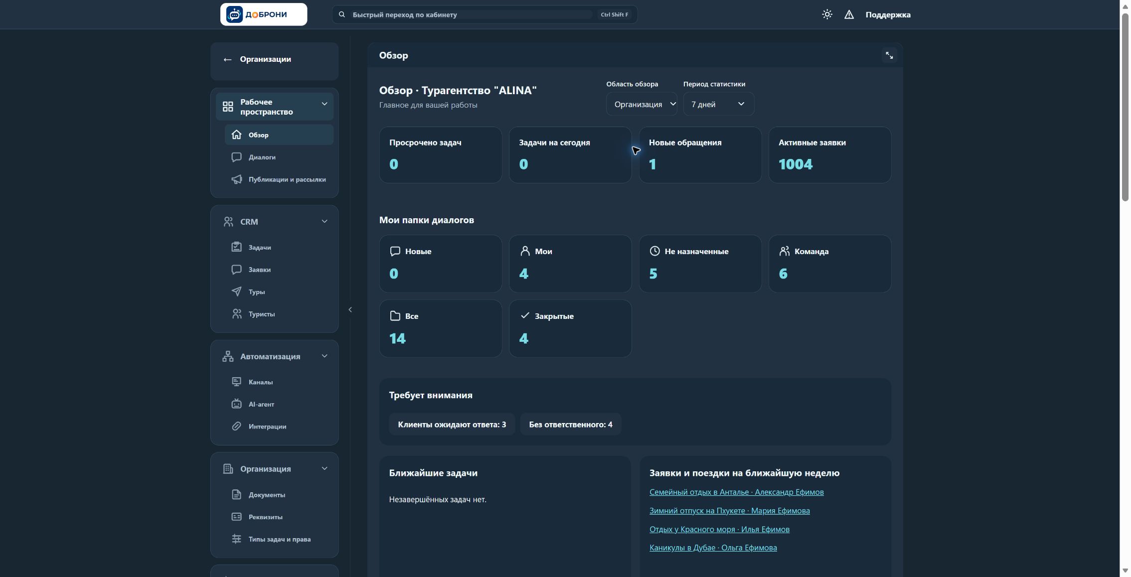Open the Новые обращения card

coord(700,154)
